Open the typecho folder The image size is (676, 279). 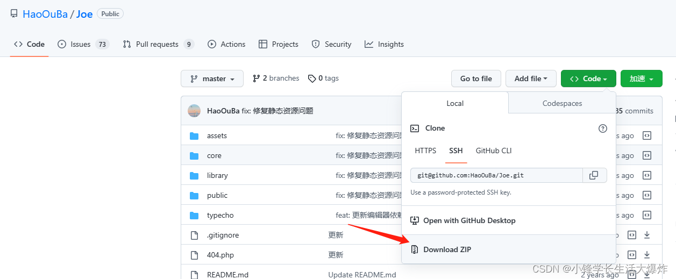point(220,215)
